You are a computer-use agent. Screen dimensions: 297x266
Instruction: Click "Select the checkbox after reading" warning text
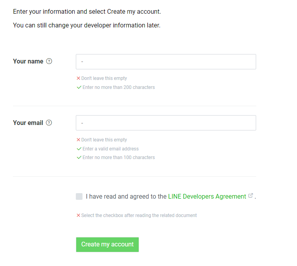(139, 215)
